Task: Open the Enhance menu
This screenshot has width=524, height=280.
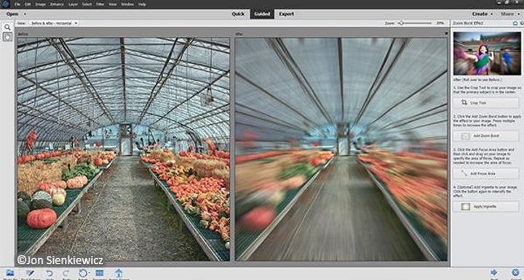Action: pos(57,4)
